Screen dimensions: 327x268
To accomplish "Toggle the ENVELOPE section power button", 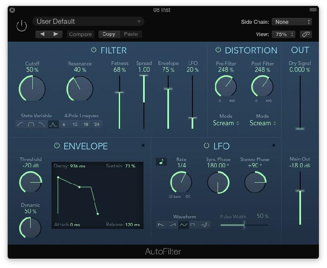I will [57, 145].
